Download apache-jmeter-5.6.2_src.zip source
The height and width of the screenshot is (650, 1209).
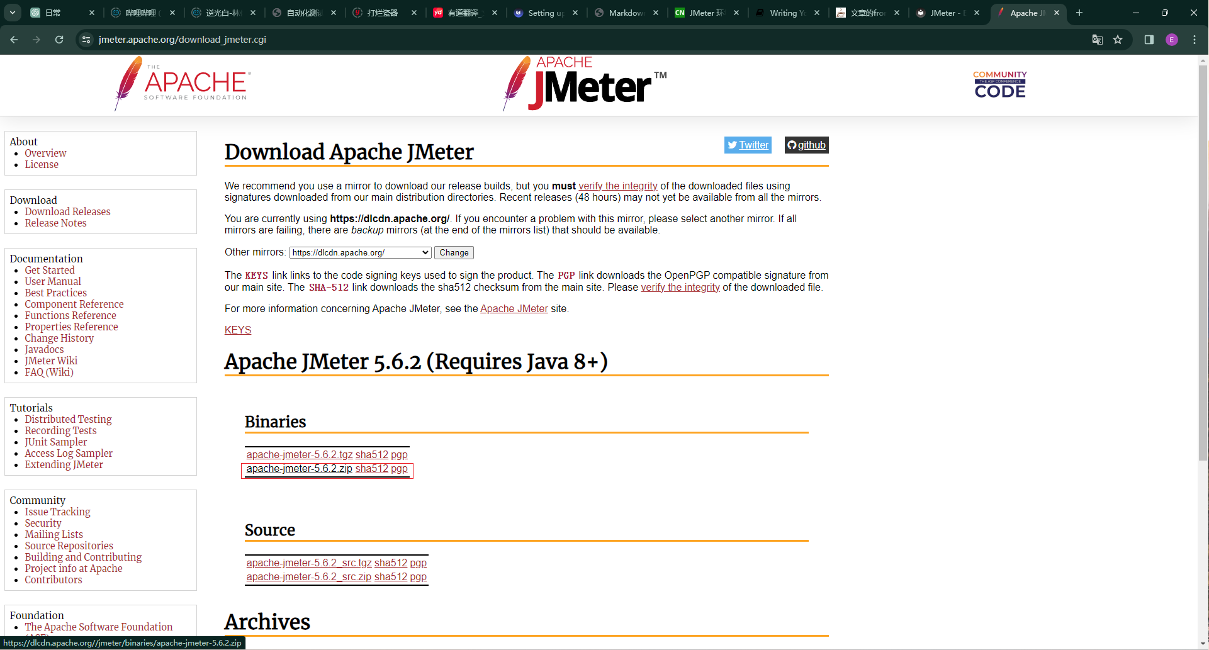[x=308, y=576]
